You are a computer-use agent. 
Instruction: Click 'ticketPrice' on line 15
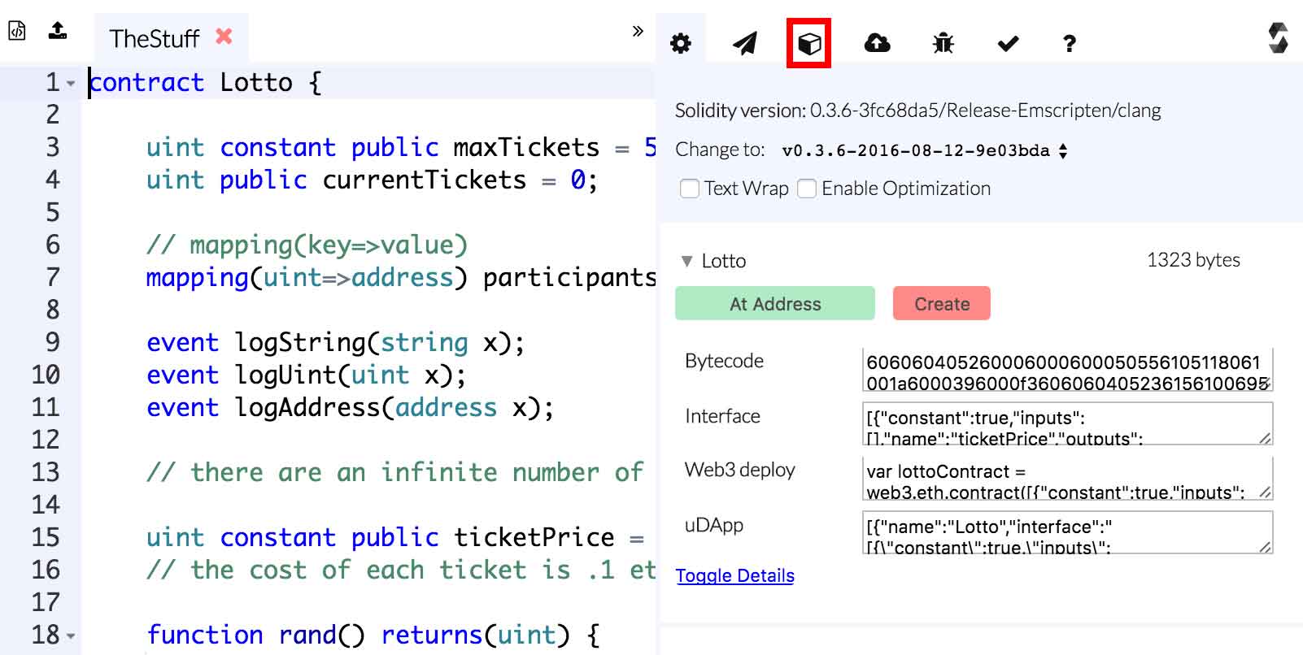coord(534,537)
